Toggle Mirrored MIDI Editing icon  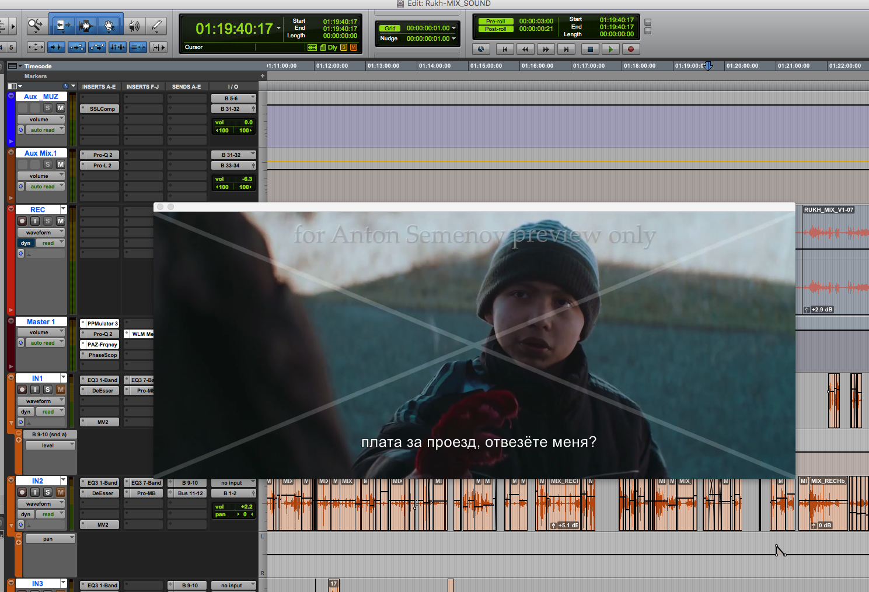coord(76,47)
